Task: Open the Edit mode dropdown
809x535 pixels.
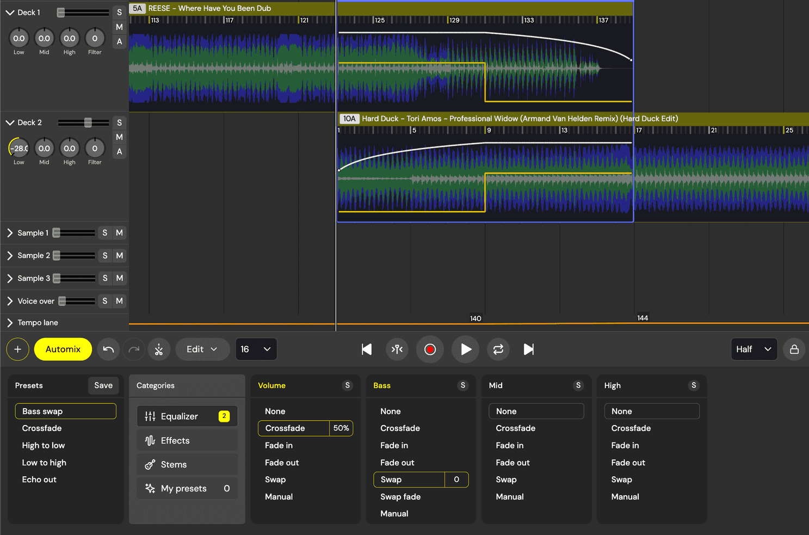Action: [201, 349]
